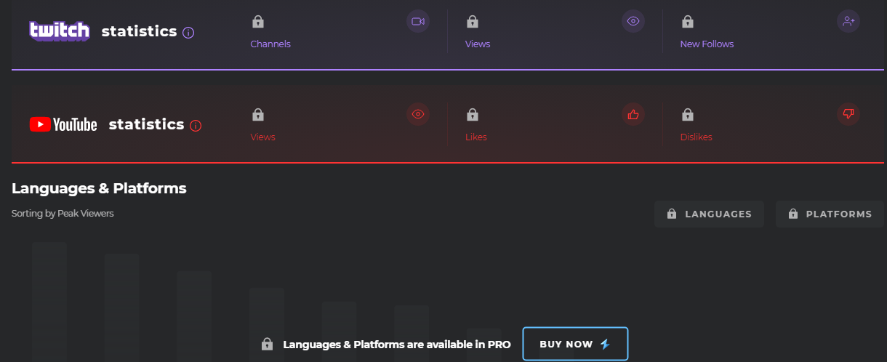Click the Twitch logo
The width and height of the screenshot is (887, 362).
[x=60, y=31]
